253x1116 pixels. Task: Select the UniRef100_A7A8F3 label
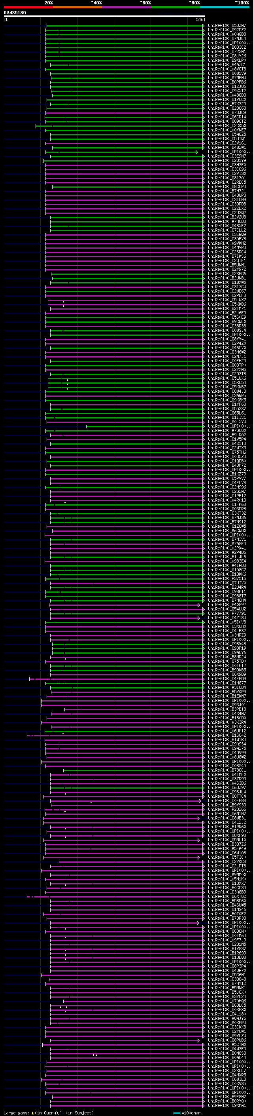[227, 544]
